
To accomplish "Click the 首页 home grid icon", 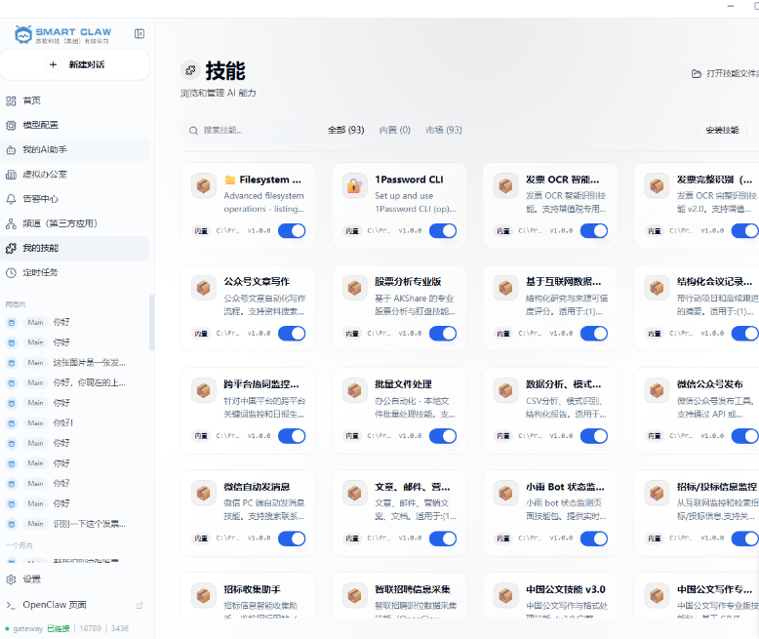I will (12, 100).
